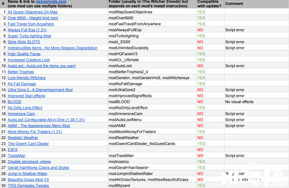Select the modGwentCardDealer_NoQuestCards folder cell
The image size is (289, 188).
point(152,144)
